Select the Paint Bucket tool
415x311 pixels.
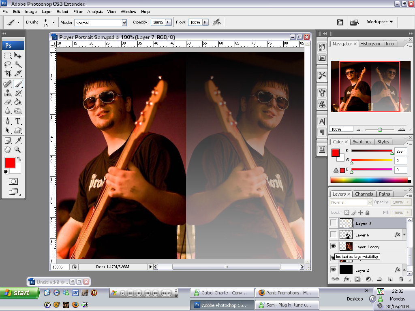(x=18, y=102)
